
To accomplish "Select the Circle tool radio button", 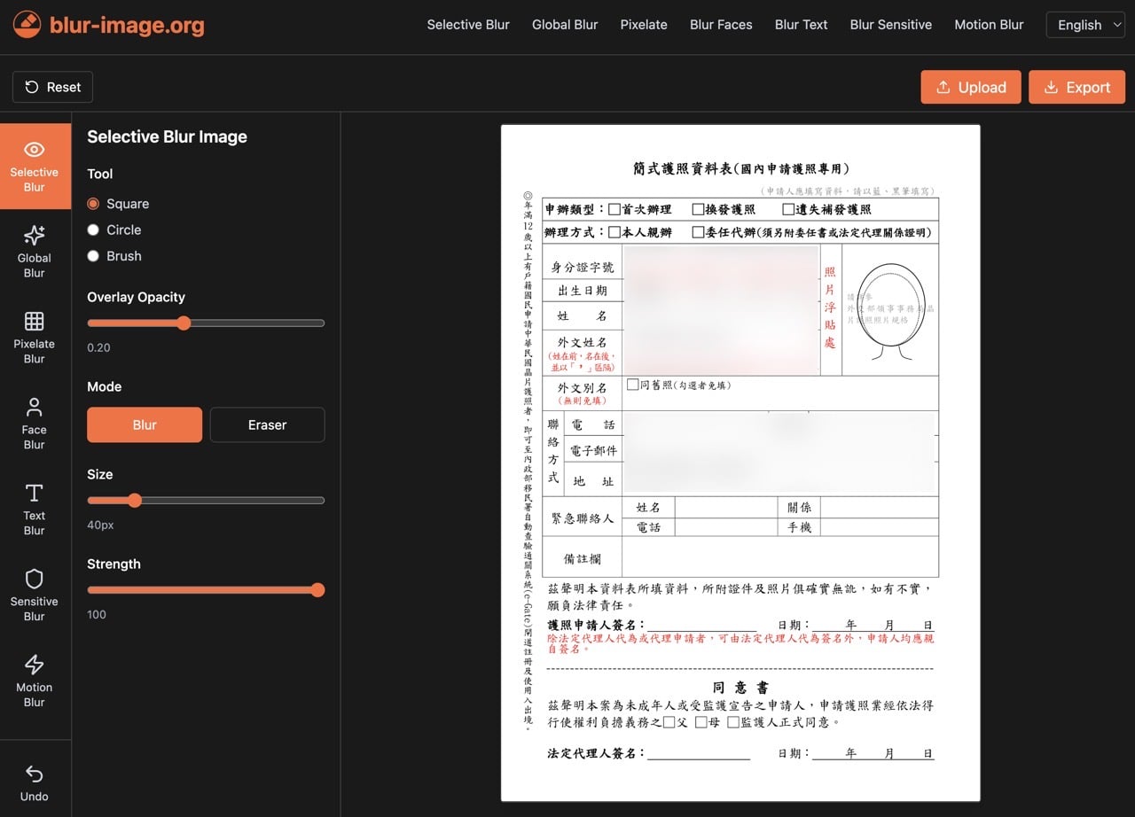I will pos(93,230).
